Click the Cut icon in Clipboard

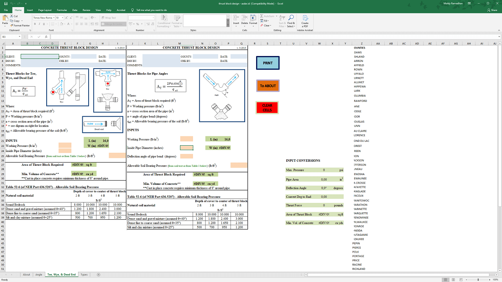[12, 16]
